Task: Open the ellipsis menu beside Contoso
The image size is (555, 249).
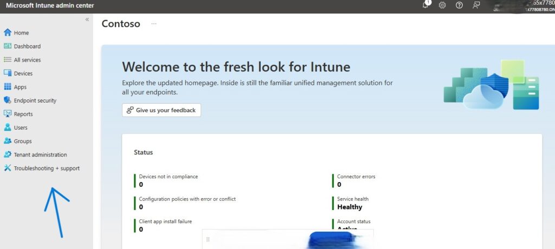Action: point(154,24)
